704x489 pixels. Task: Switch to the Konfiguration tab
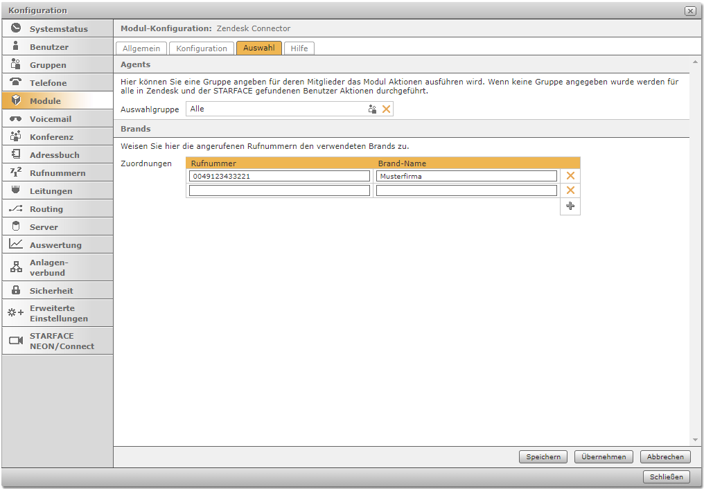(x=201, y=48)
